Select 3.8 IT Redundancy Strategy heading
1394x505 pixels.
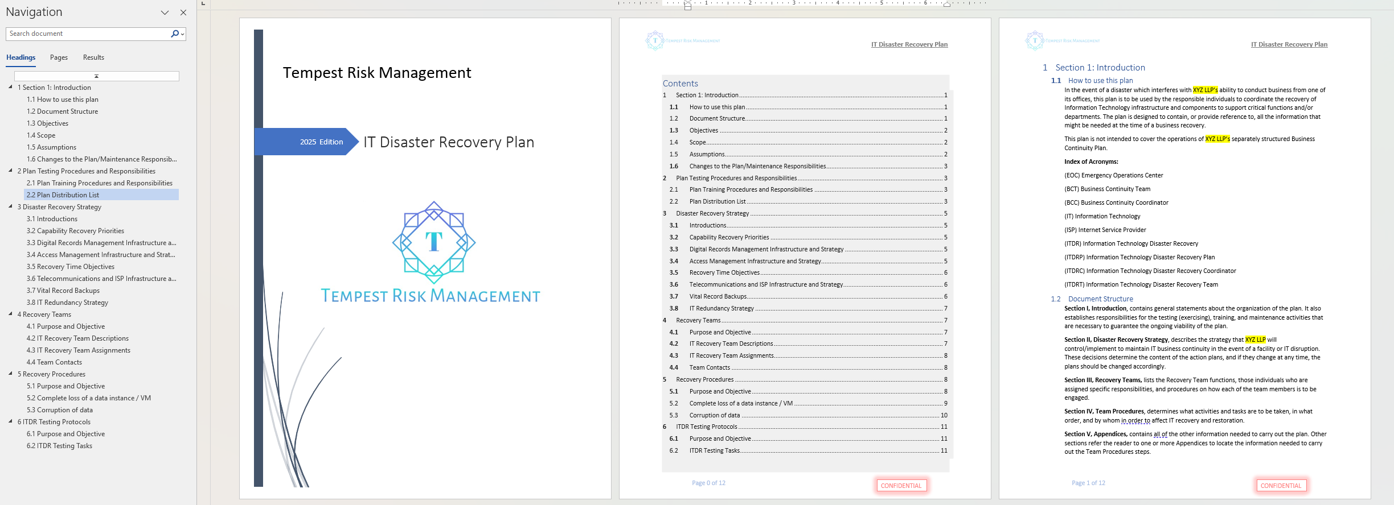point(67,303)
